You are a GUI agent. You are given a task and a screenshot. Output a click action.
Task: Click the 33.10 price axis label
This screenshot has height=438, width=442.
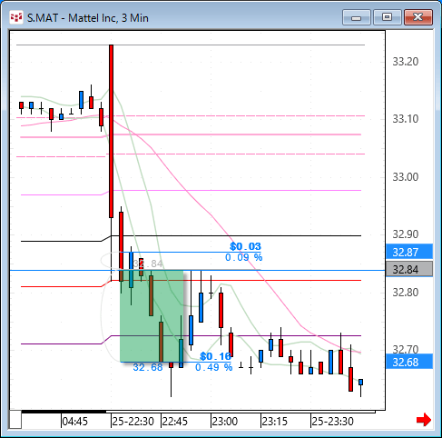tap(406, 119)
